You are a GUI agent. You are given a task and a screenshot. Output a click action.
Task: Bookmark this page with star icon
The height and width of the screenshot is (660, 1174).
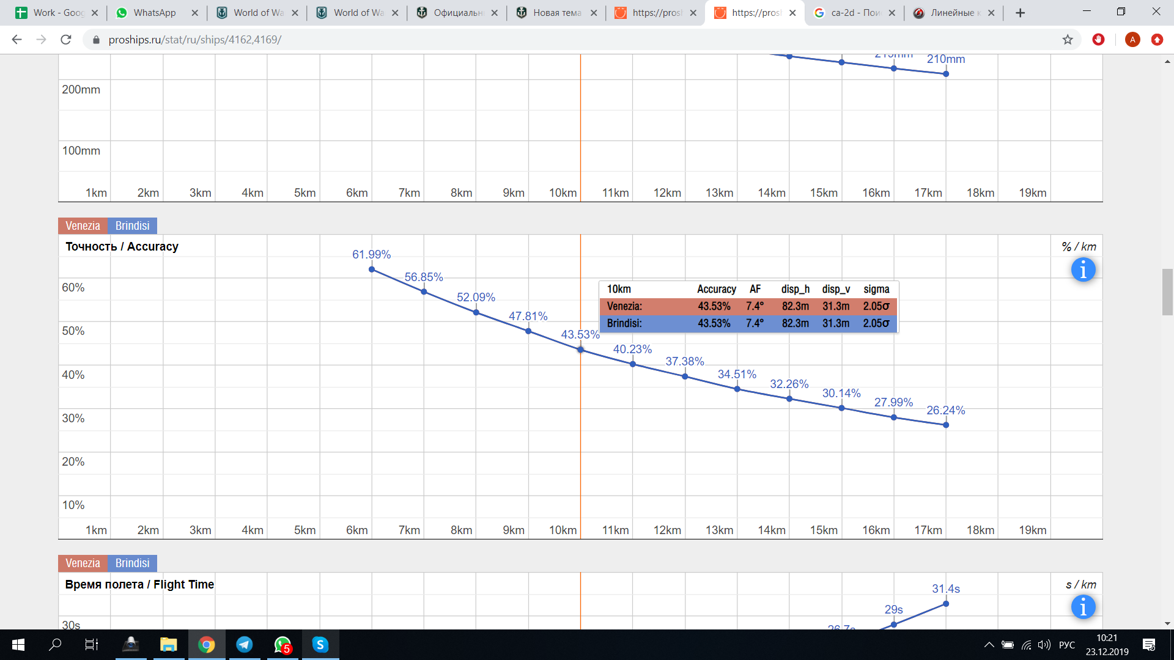coord(1068,40)
